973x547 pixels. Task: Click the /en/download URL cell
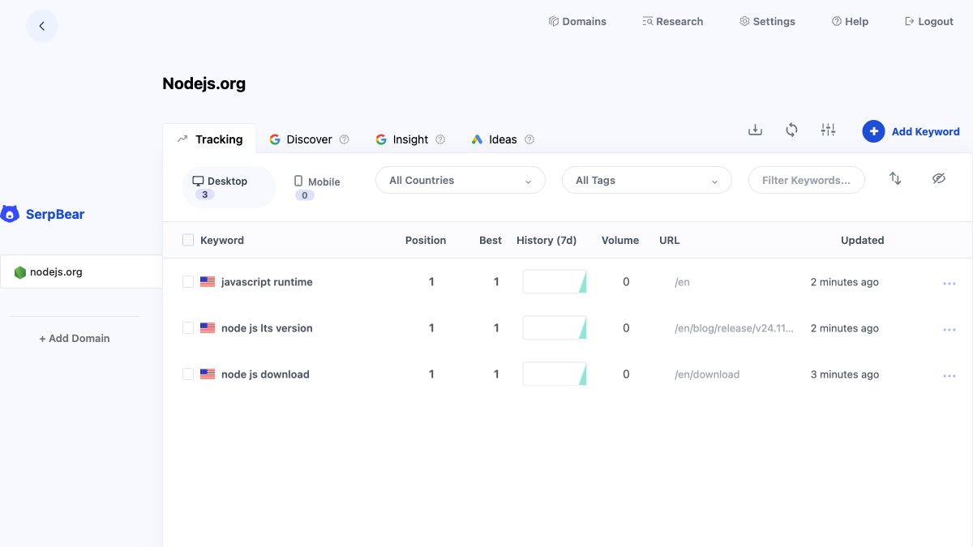[707, 374]
